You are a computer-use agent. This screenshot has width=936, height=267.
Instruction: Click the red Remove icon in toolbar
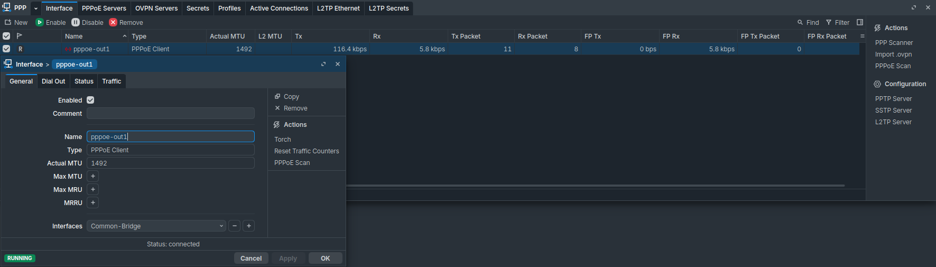113,22
